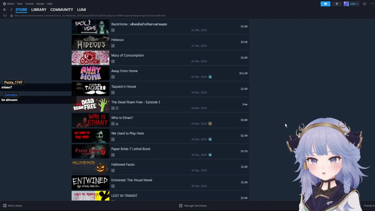Viewport: 375px width, 211px height.
Task: Go back with the back arrow
Action: pyautogui.click(x=5, y=10)
